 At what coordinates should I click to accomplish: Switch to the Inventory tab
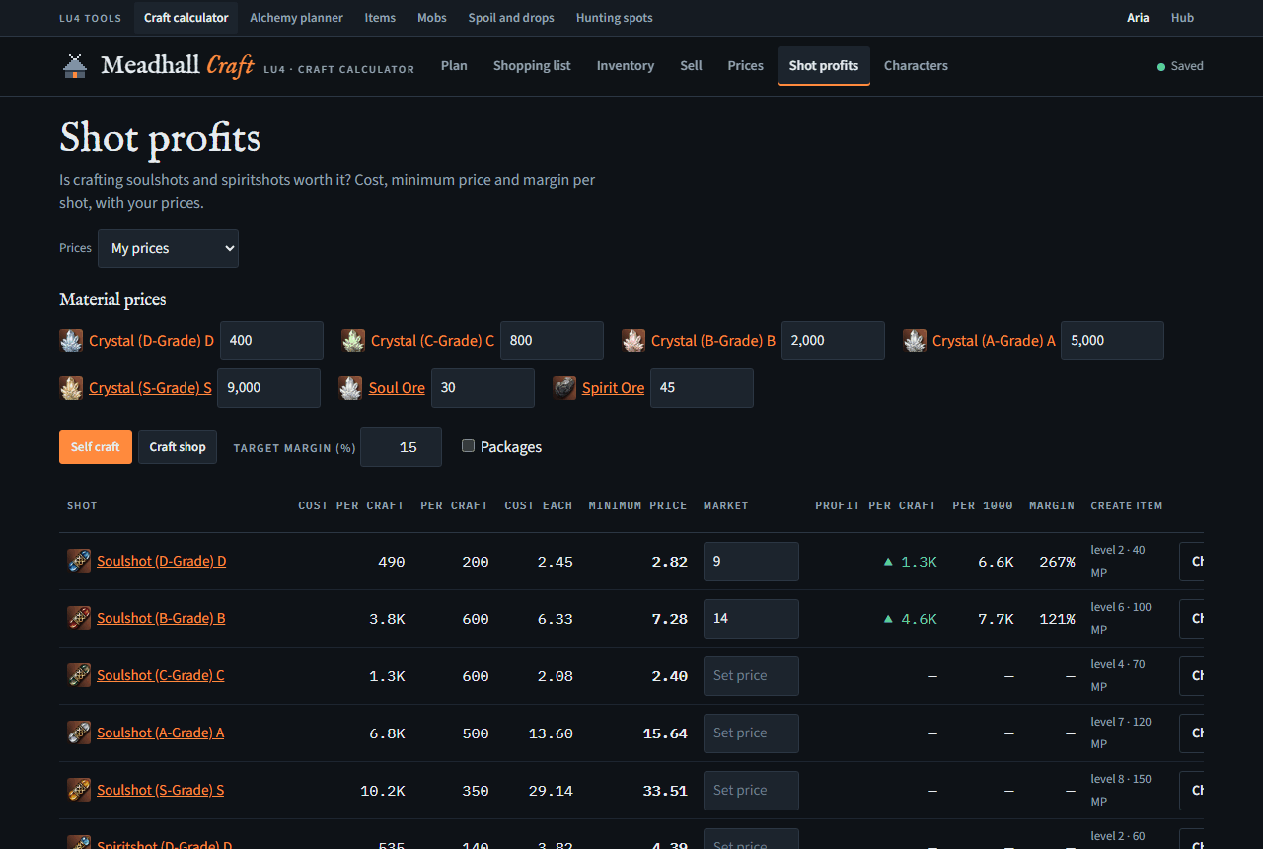[626, 66]
